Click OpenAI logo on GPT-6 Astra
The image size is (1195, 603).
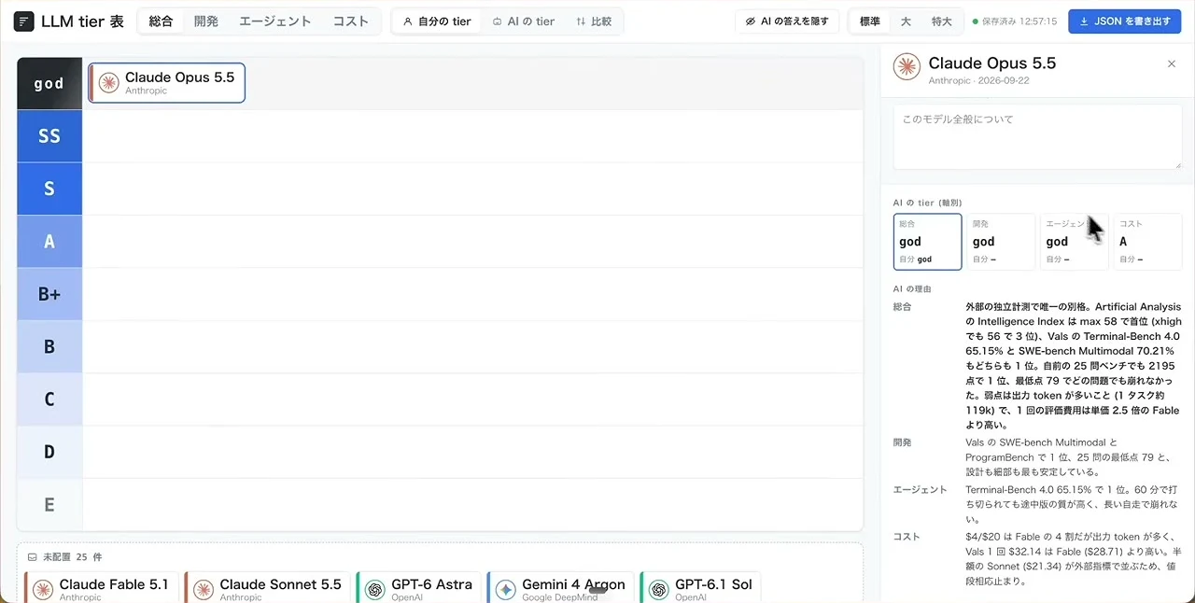[375, 590]
